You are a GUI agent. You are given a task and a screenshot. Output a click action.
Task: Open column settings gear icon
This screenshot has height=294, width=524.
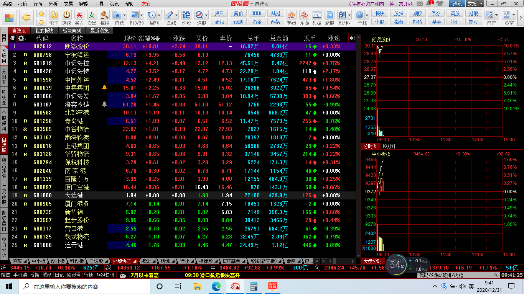pos(21,38)
